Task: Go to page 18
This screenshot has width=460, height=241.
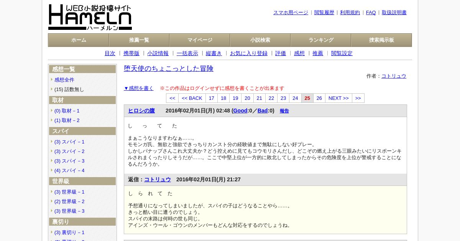Action: pos(223,98)
